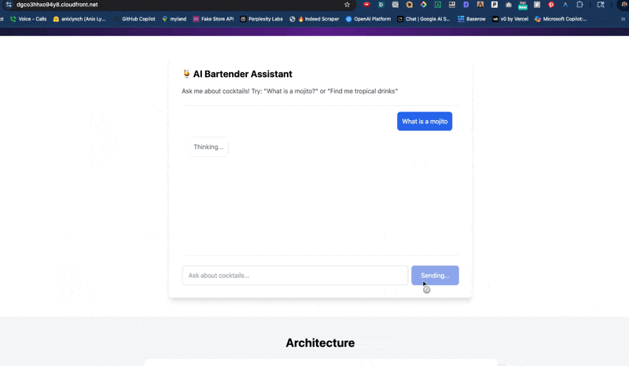Open the colorful diamond extension icon
This screenshot has height=366, width=629.
click(x=424, y=5)
